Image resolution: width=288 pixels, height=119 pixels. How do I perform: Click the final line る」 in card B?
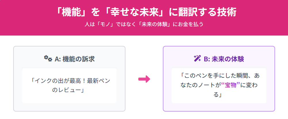coord(219,95)
